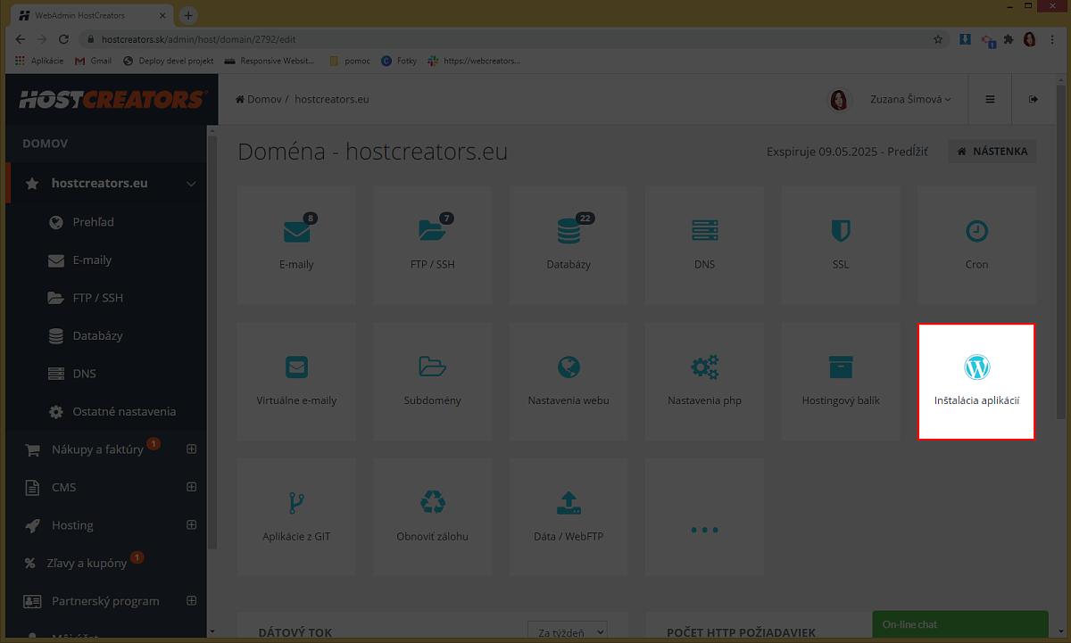Click the browser address bar
Image resolution: width=1071 pixels, height=643 pixels.
(513, 39)
